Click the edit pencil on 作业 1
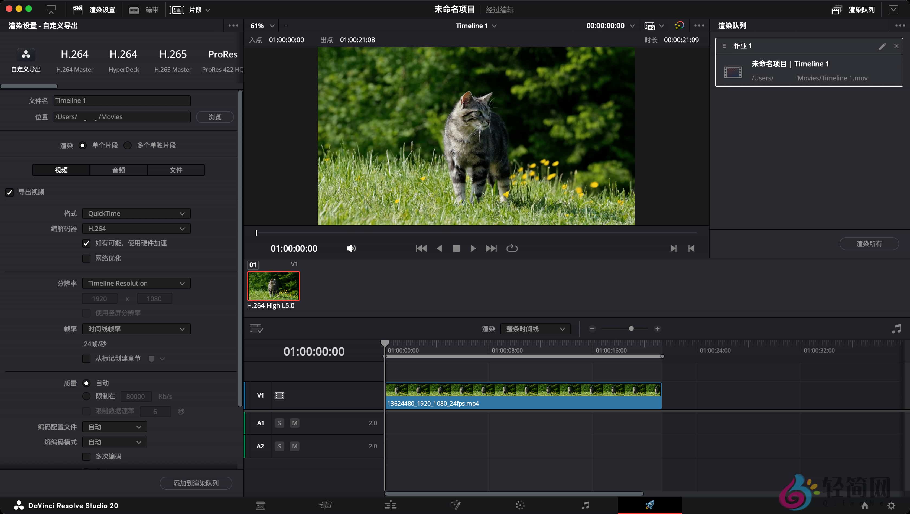The image size is (910, 514). [883, 46]
